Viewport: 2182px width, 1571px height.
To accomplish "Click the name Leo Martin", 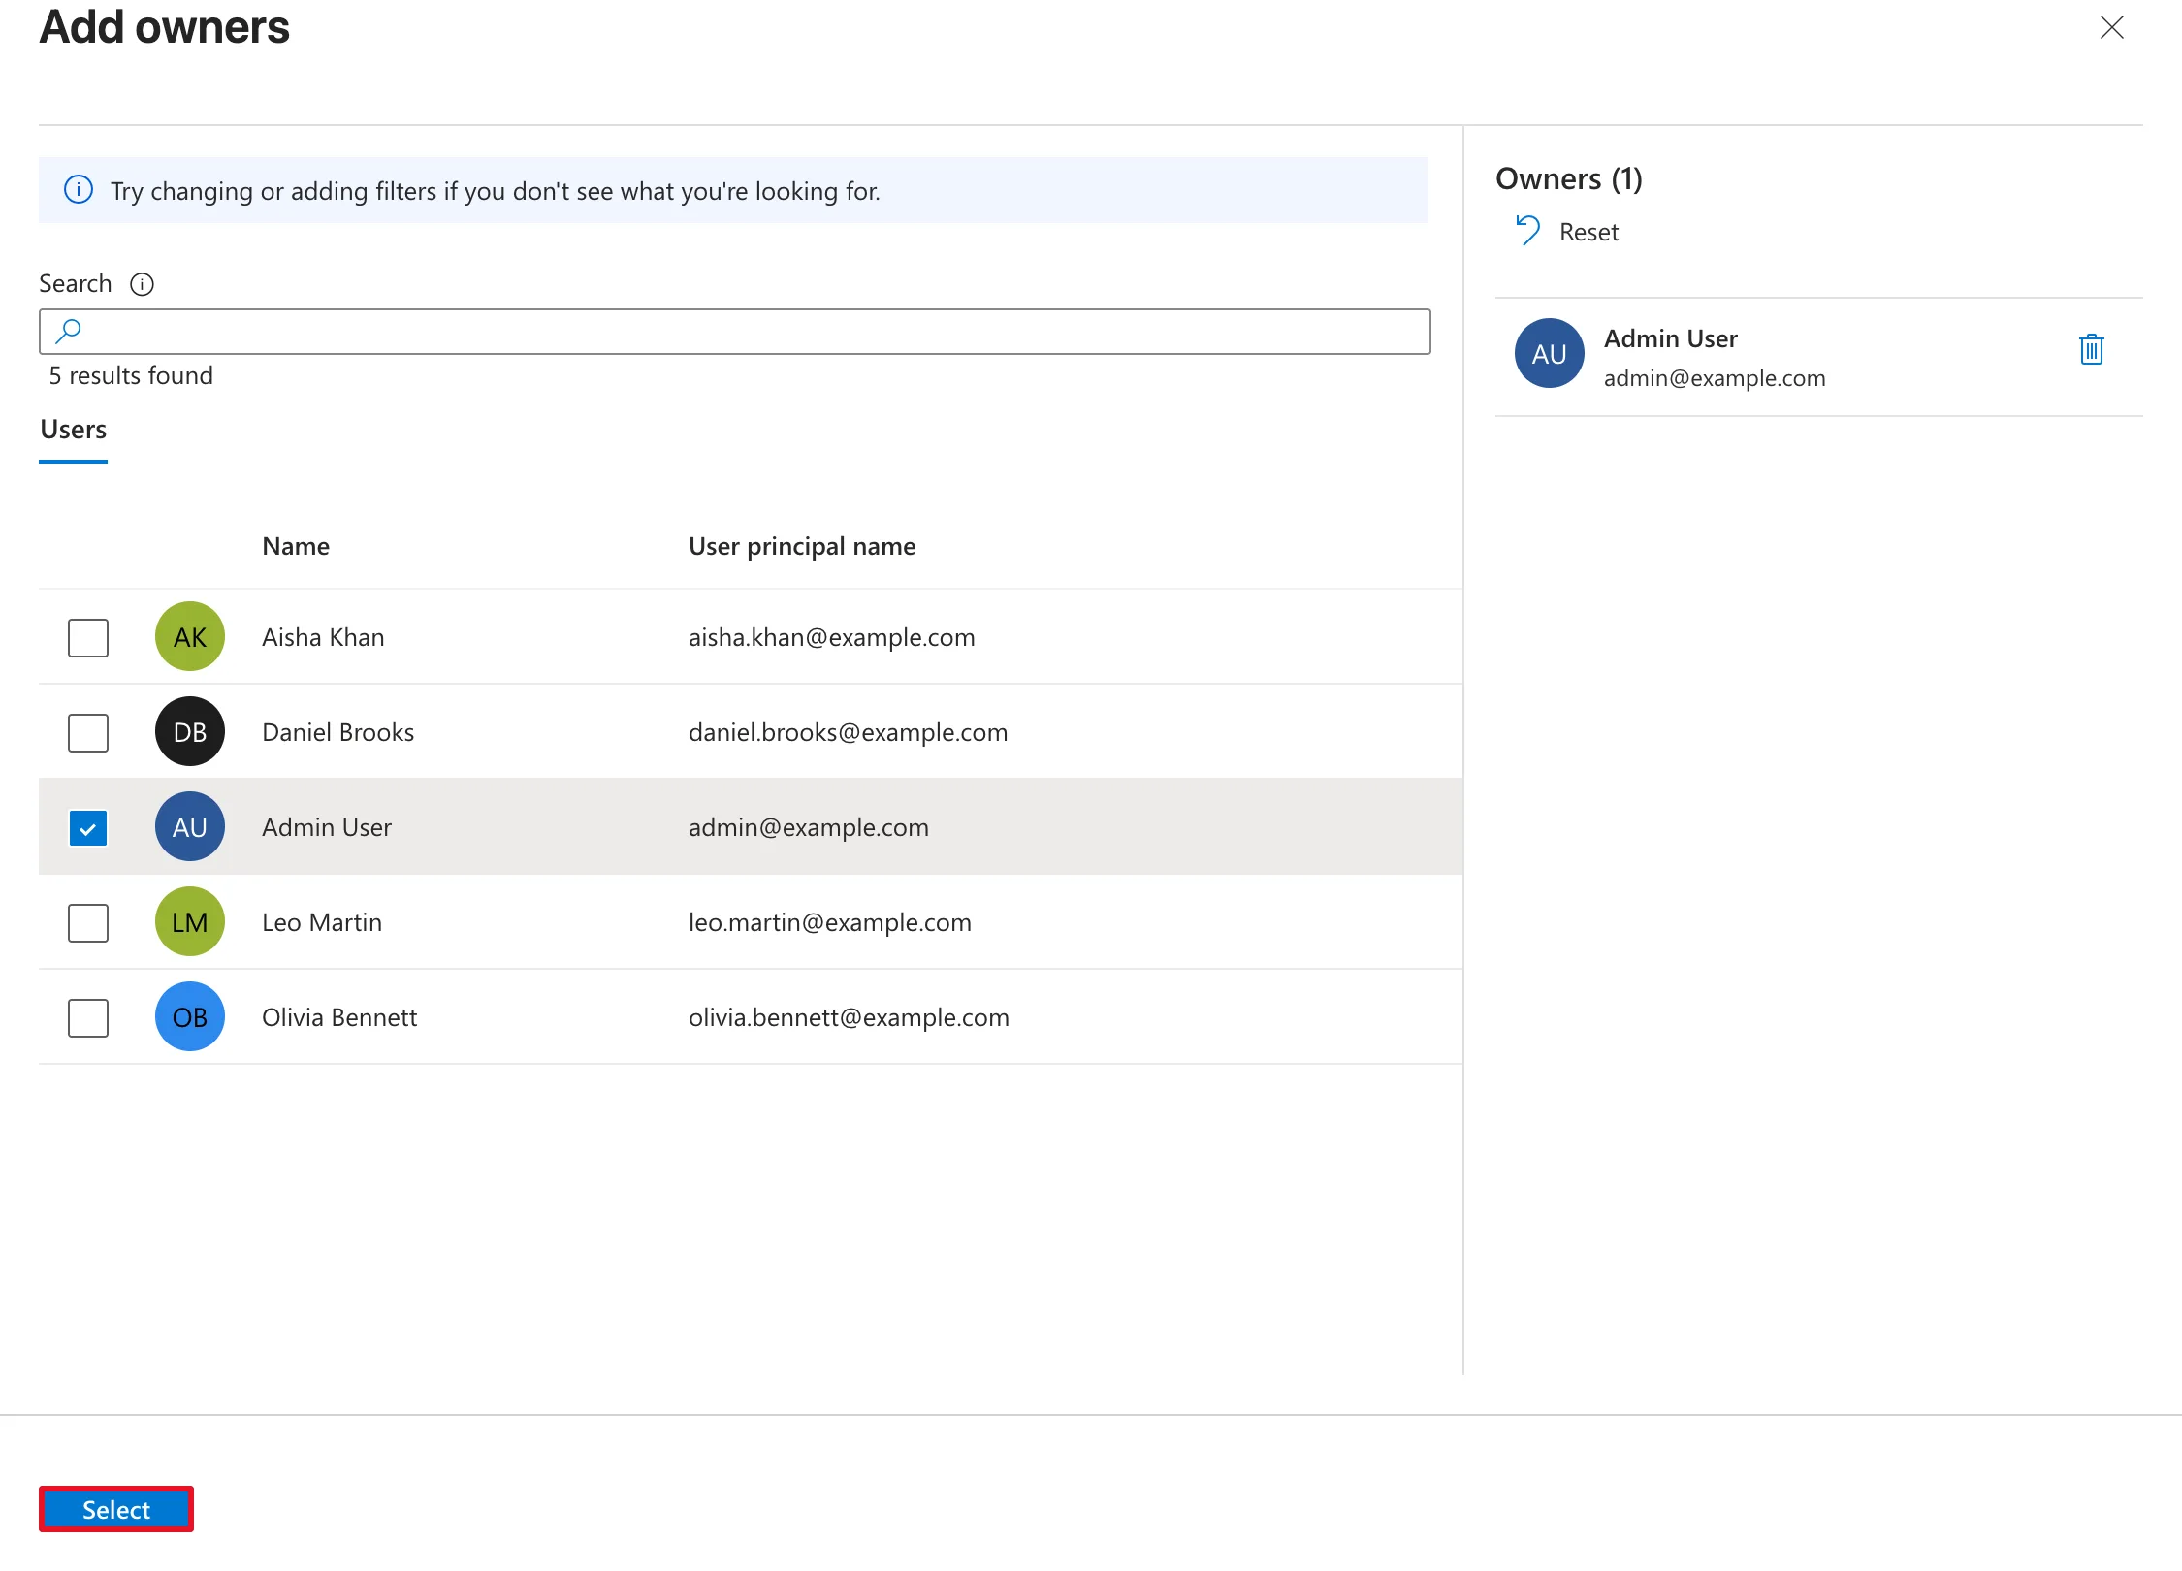I will (322, 922).
